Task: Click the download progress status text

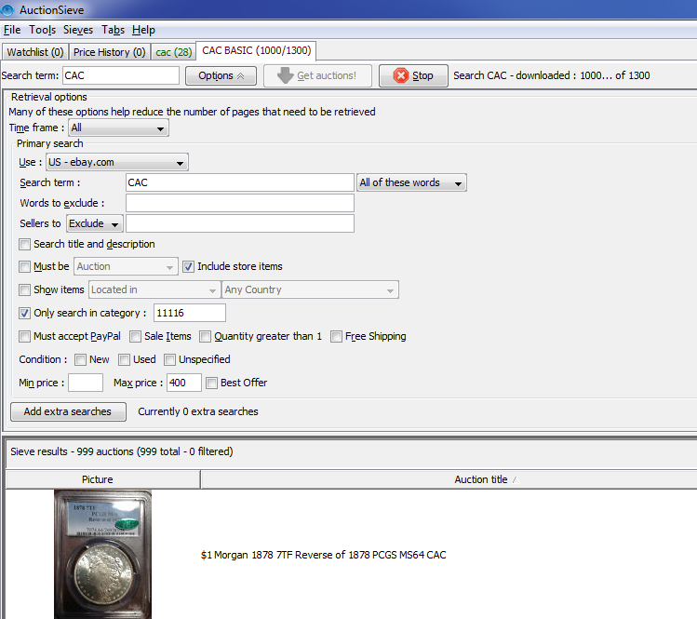Action: pyautogui.click(x=551, y=75)
